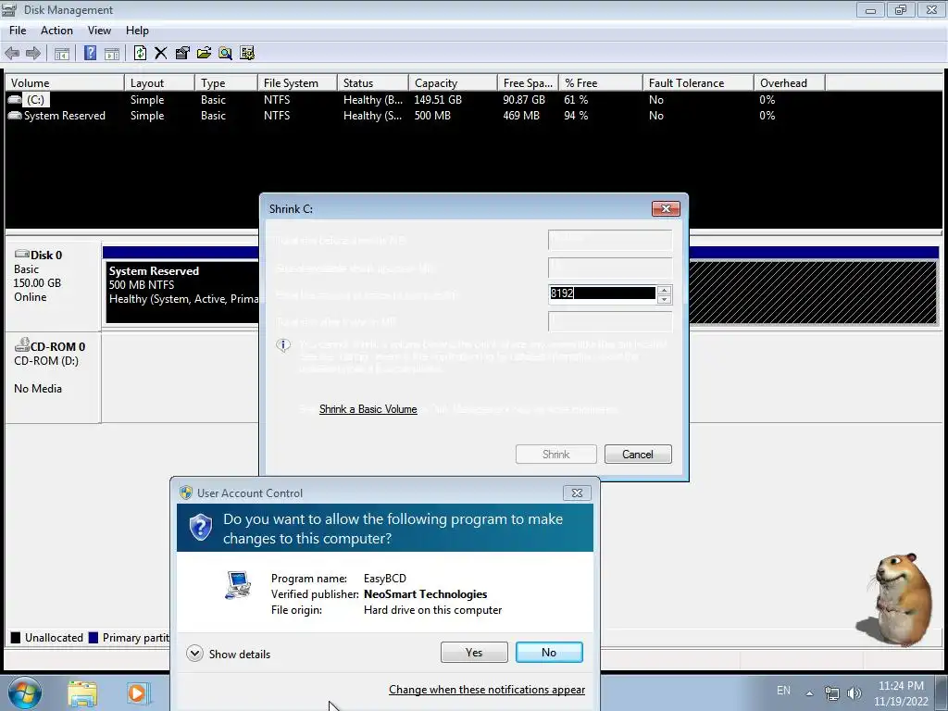Launch Windows Media Player from taskbar

pyautogui.click(x=137, y=692)
